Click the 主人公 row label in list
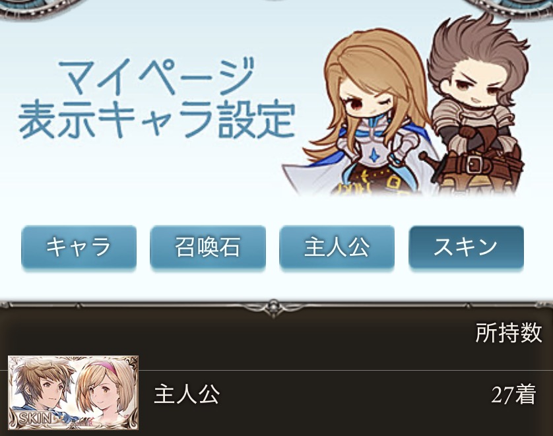 point(187,394)
